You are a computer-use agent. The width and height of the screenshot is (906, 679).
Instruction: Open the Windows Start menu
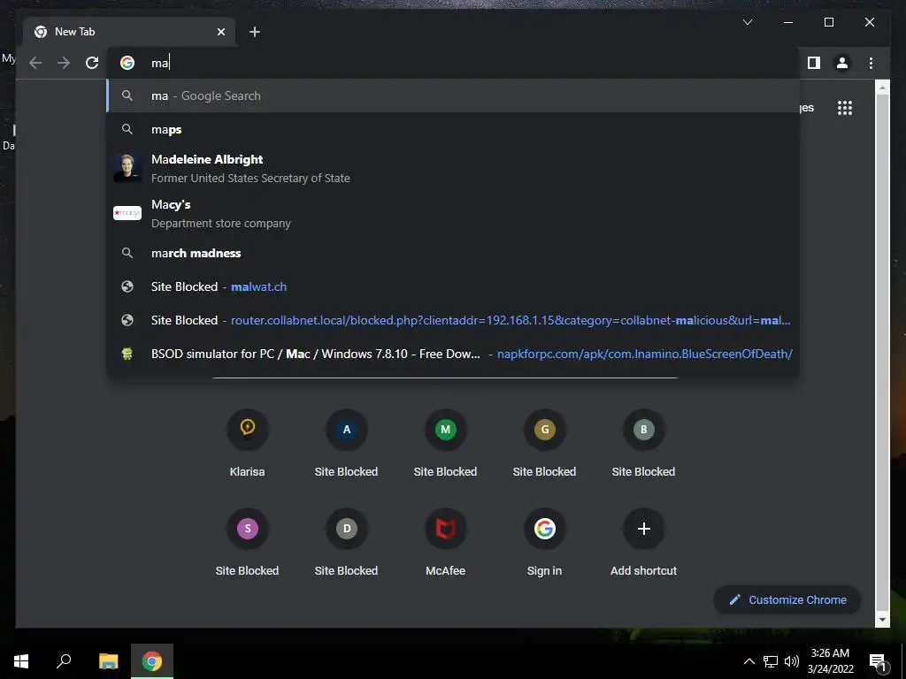tap(21, 661)
